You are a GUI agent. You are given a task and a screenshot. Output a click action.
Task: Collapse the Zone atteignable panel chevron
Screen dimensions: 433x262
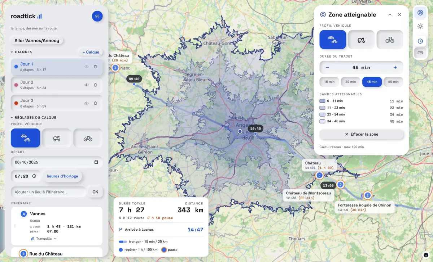pos(390,15)
